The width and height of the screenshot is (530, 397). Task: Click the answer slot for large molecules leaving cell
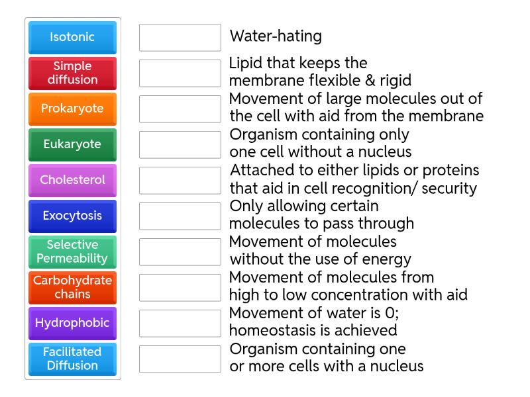pyautogui.click(x=180, y=109)
